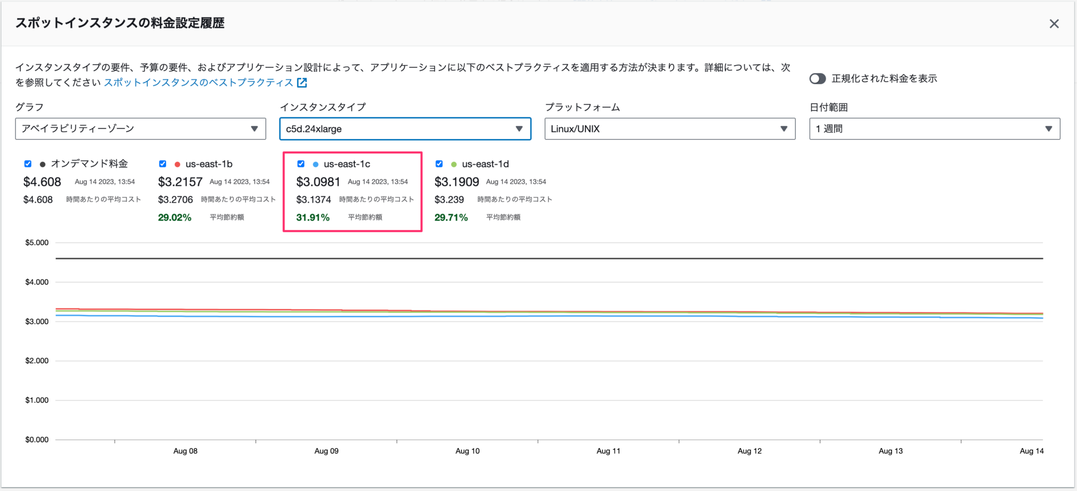Close the pricing history dialog with the X
This screenshot has height=491, width=1077.
pos(1054,23)
